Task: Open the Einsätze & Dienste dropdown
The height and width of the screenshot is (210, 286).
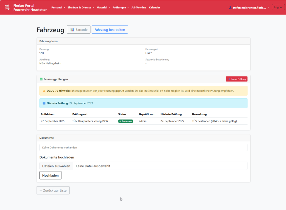Action: pos(81,8)
